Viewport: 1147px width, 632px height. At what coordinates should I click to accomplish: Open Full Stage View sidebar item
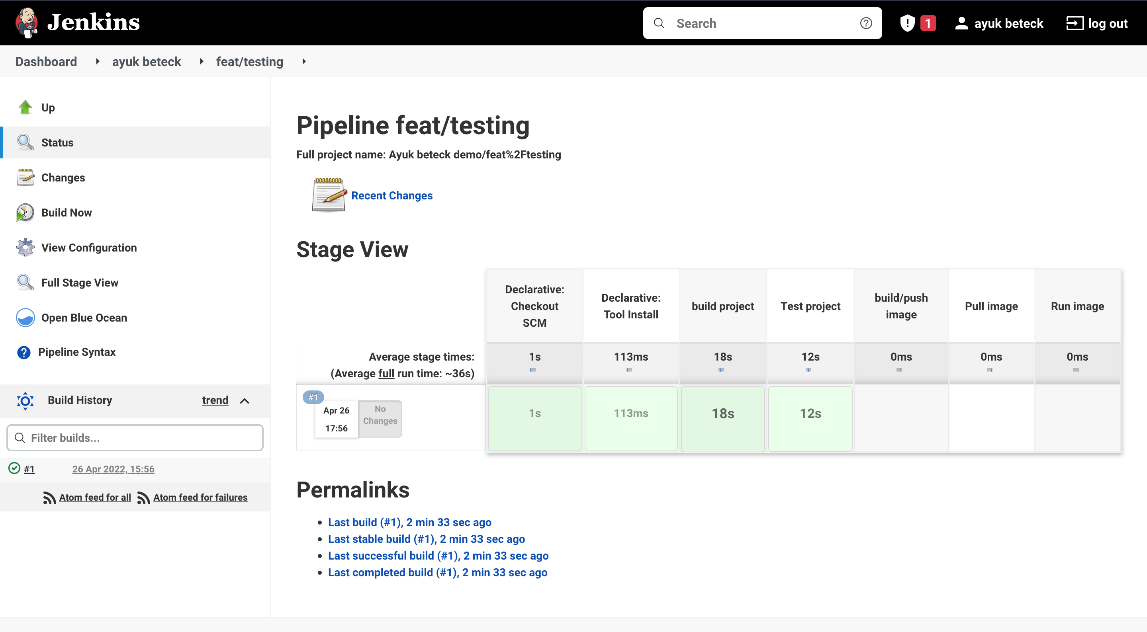pos(80,283)
